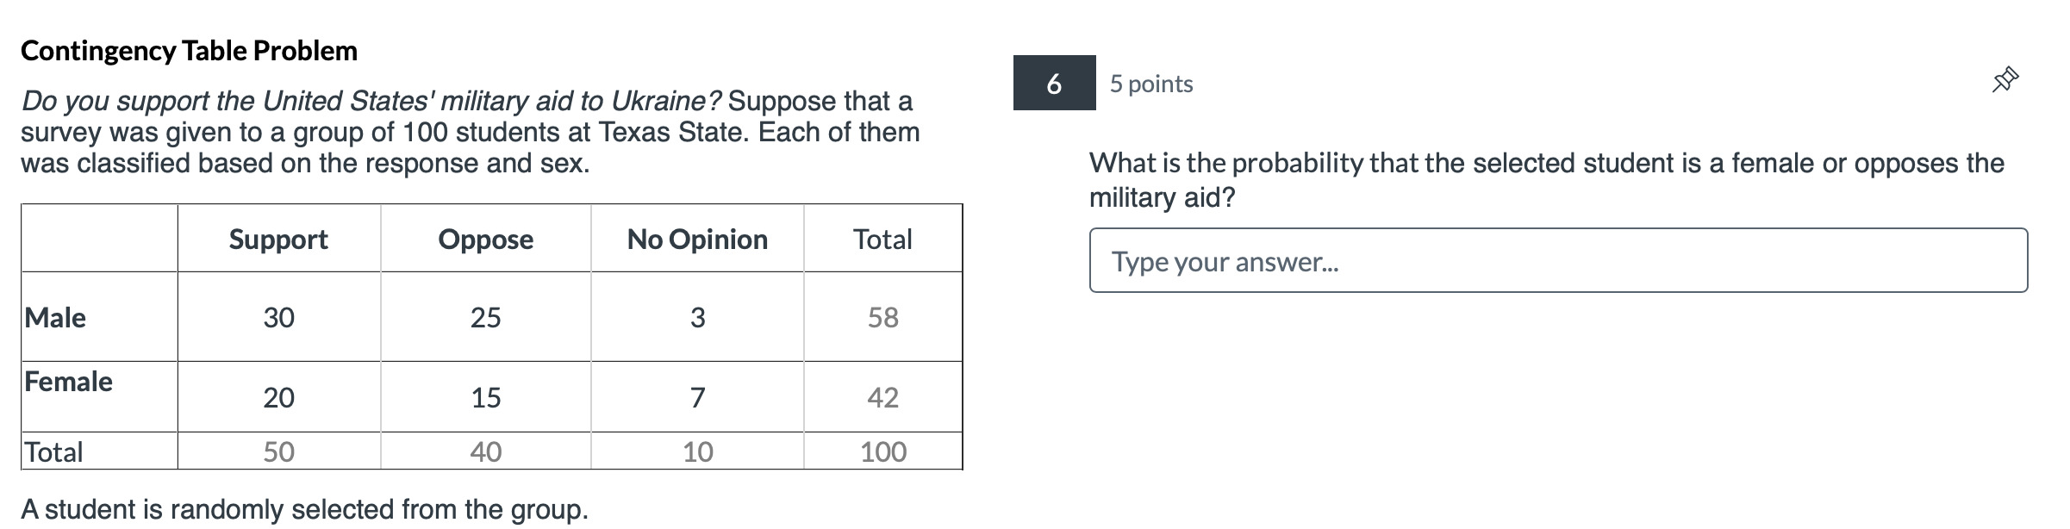The width and height of the screenshot is (2070, 529).
Task: Click the value 100 grand total cell
Action: tap(882, 450)
